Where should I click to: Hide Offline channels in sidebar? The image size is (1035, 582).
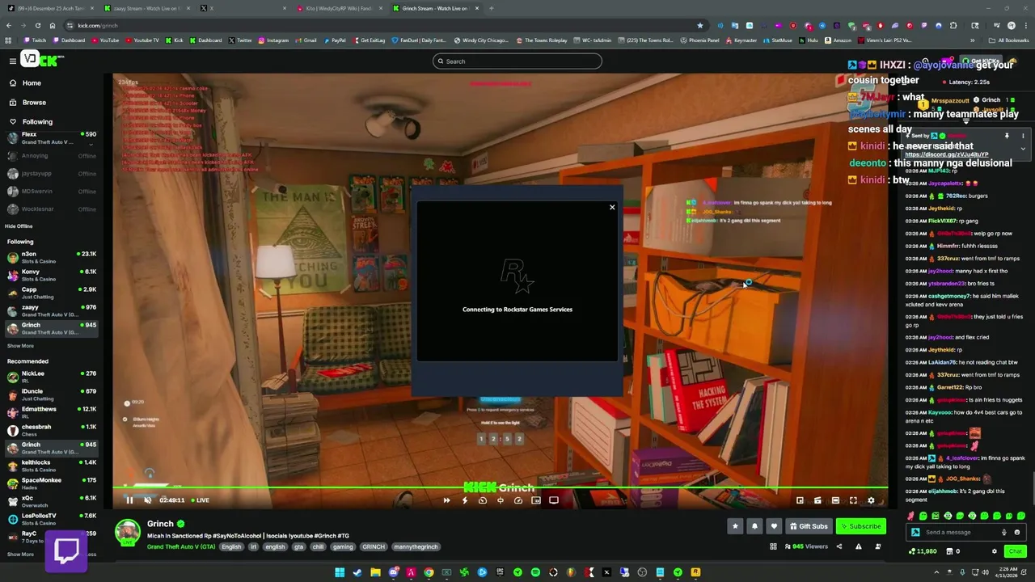click(x=19, y=226)
